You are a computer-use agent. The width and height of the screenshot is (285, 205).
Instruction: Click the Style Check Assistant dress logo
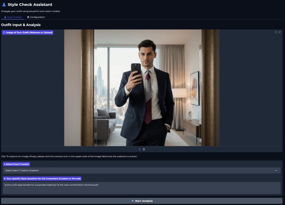pos(3,4)
